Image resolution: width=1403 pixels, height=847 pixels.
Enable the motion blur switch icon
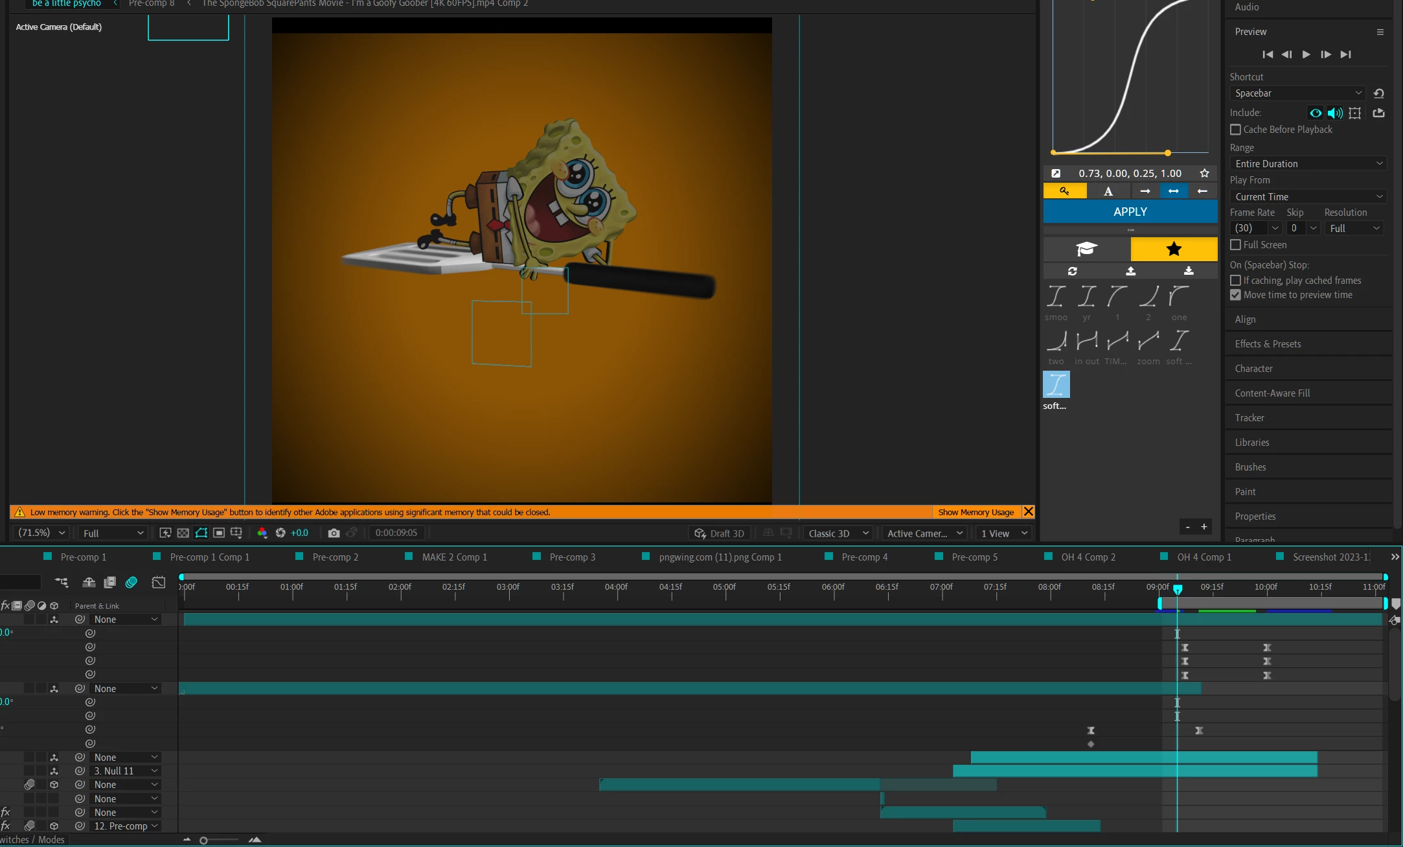click(131, 583)
